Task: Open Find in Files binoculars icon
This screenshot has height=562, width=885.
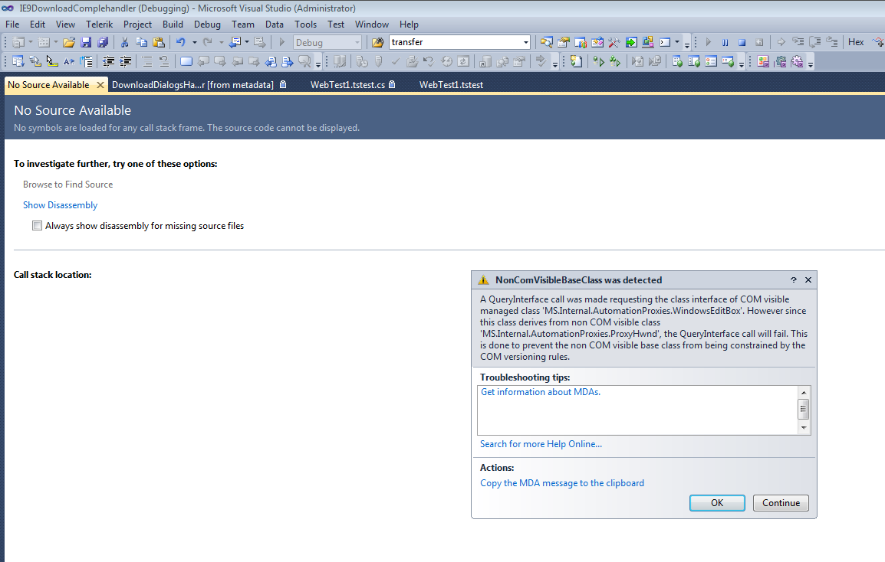Action: pos(377,42)
